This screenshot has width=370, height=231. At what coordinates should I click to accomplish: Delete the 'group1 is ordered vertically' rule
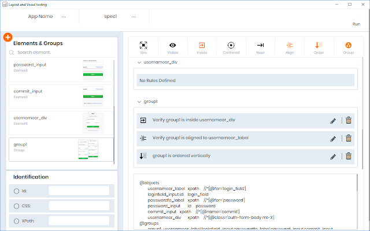tap(349, 156)
